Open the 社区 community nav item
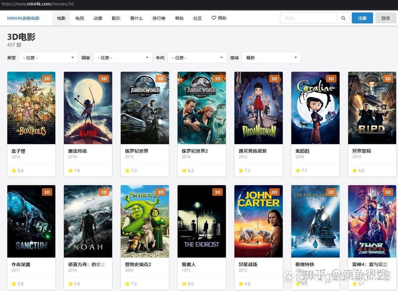This screenshot has width=398, height=291. click(198, 18)
